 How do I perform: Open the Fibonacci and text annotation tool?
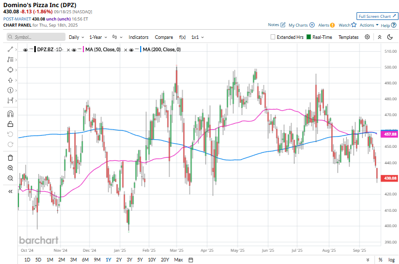point(10,59)
